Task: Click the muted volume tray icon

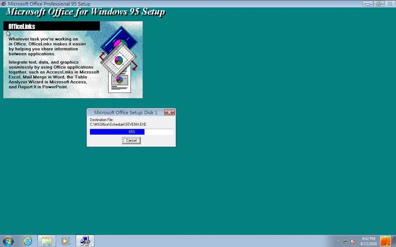Action: [x=353, y=241]
